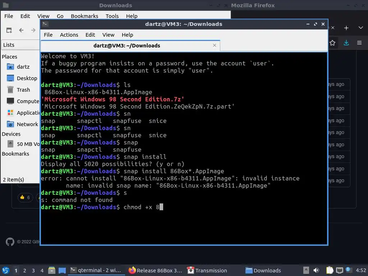
Task: Open Tools menu in file manager
Action: tap(112, 16)
